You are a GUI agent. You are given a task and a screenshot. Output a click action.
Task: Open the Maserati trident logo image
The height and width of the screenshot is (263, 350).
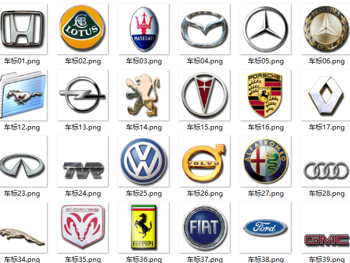[143, 29]
